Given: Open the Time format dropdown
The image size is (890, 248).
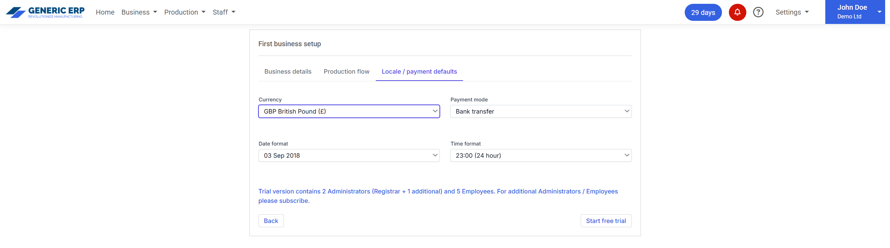Looking at the screenshot, I should [x=541, y=156].
